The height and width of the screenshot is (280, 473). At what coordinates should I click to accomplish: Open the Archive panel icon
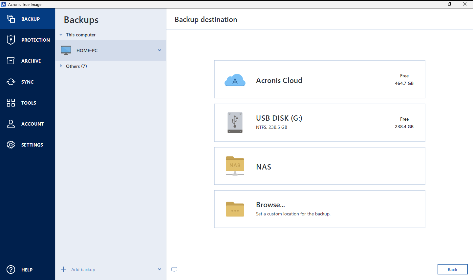[11, 61]
